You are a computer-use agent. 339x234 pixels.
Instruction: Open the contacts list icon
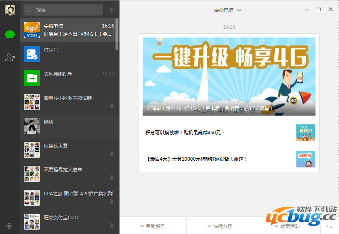click(10, 57)
